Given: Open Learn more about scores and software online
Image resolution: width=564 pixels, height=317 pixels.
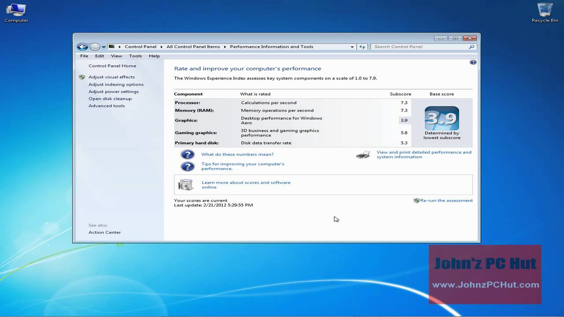Looking at the screenshot, I should (x=246, y=185).
